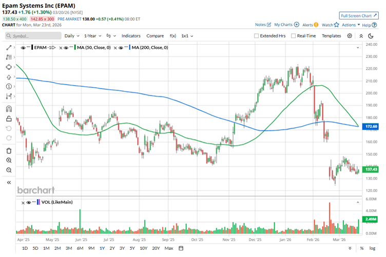Zoom out of the chart
Image resolution: width=386 pixels, height=257 pixels.
point(9,170)
